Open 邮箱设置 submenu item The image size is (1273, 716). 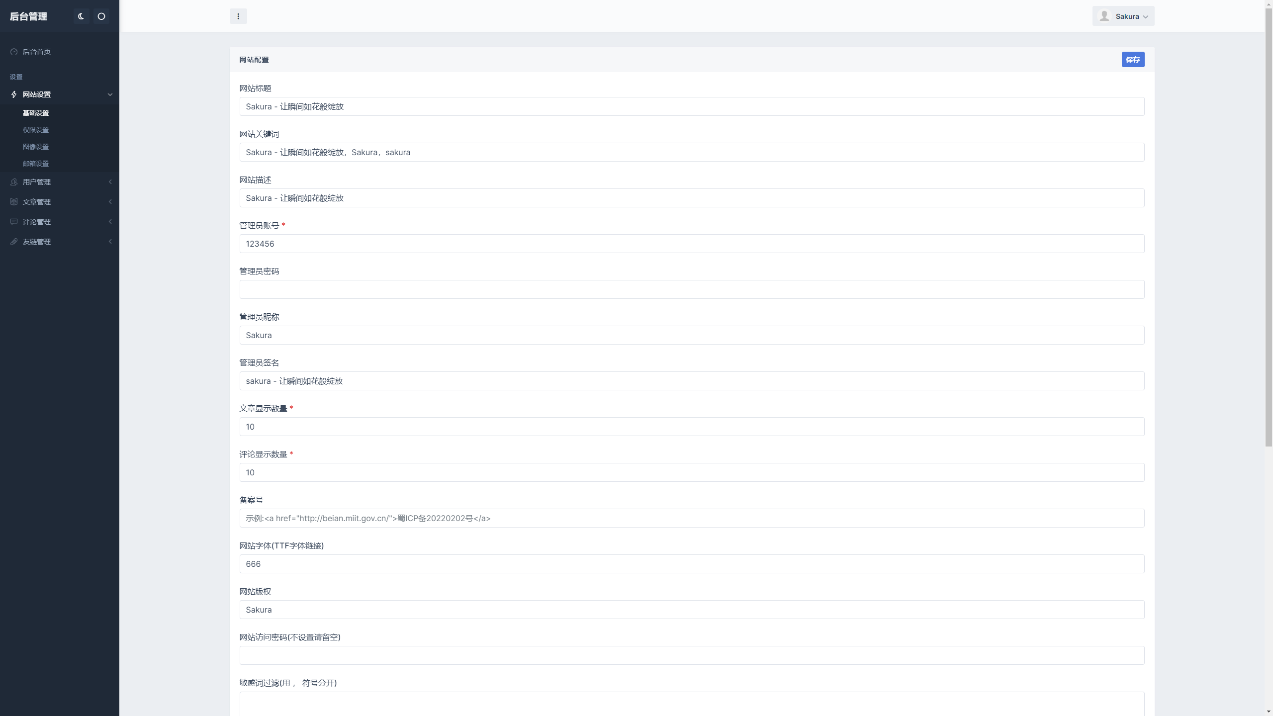36,164
